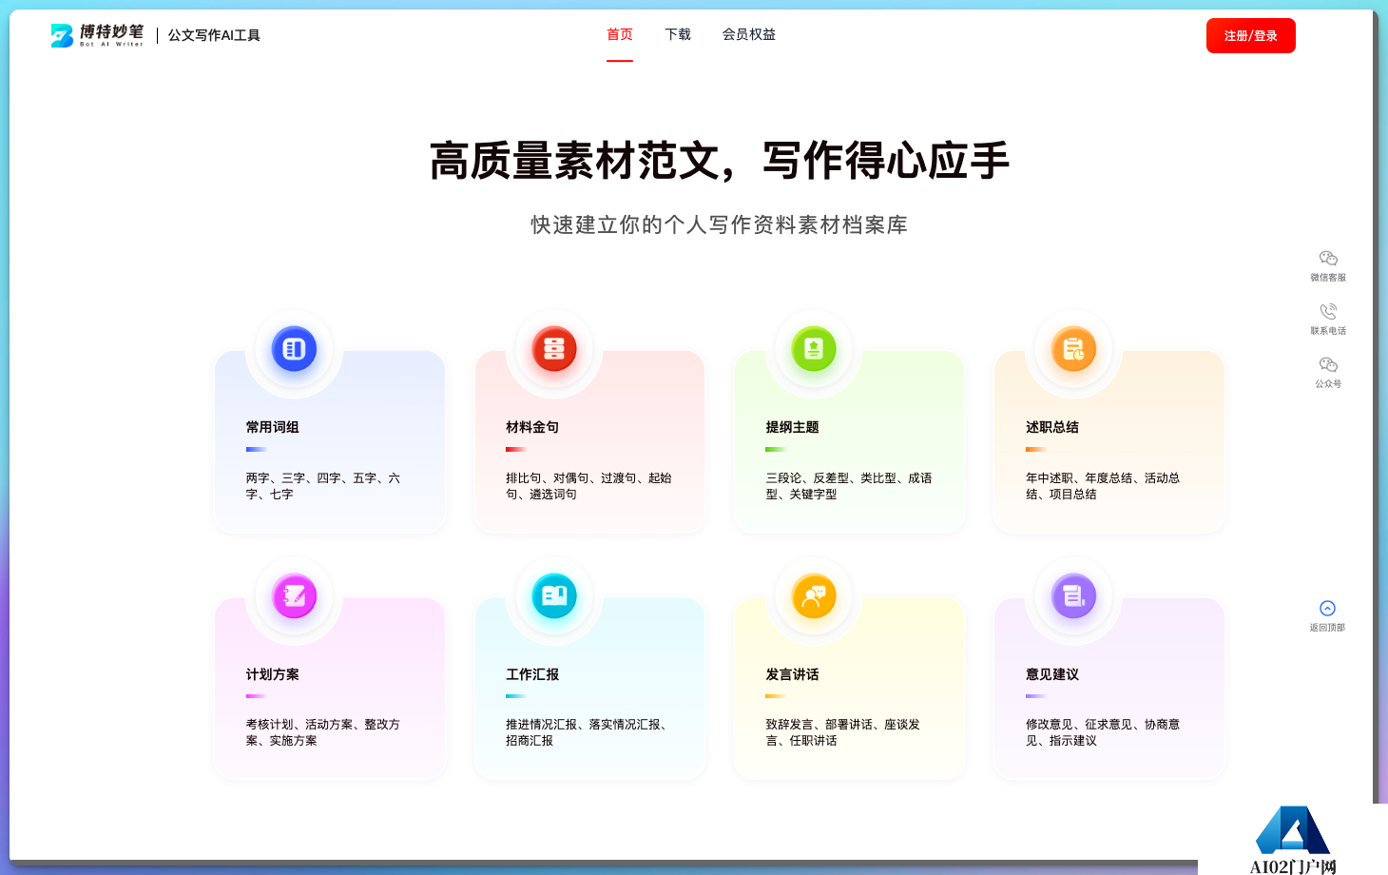The height and width of the screenshot is (875, 1388).
Task: Open the 发言讲话 yellow icon
Action: [814, 596]
